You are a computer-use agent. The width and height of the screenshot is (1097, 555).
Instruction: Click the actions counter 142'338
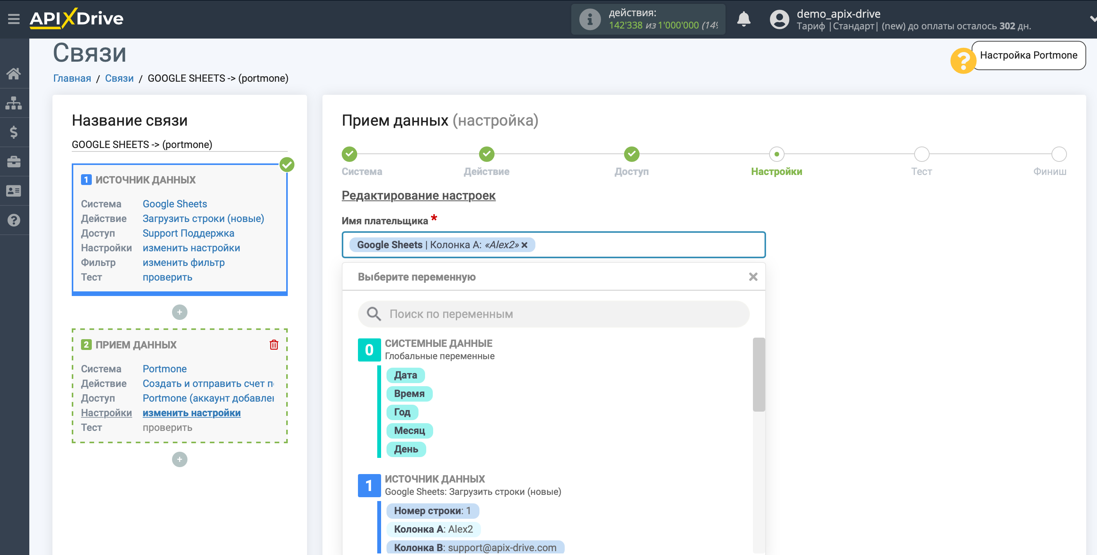point(625,25)
